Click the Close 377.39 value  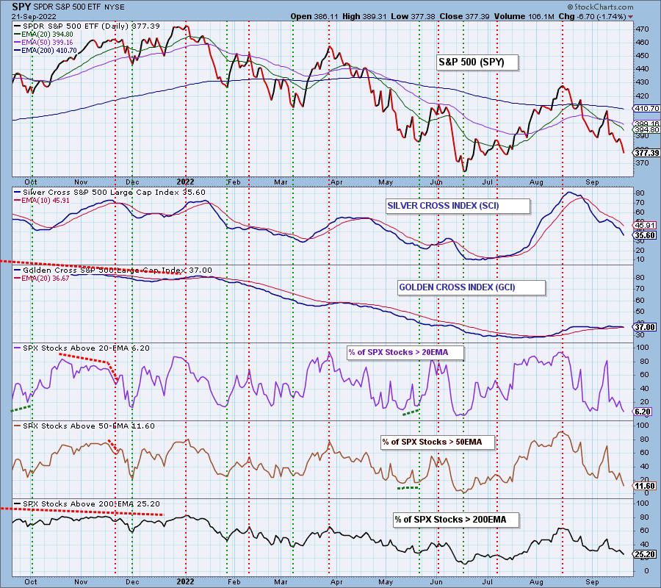[464, 16]
